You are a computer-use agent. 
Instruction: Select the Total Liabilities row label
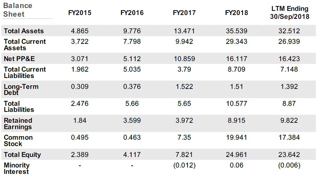(x=19, y=106)
